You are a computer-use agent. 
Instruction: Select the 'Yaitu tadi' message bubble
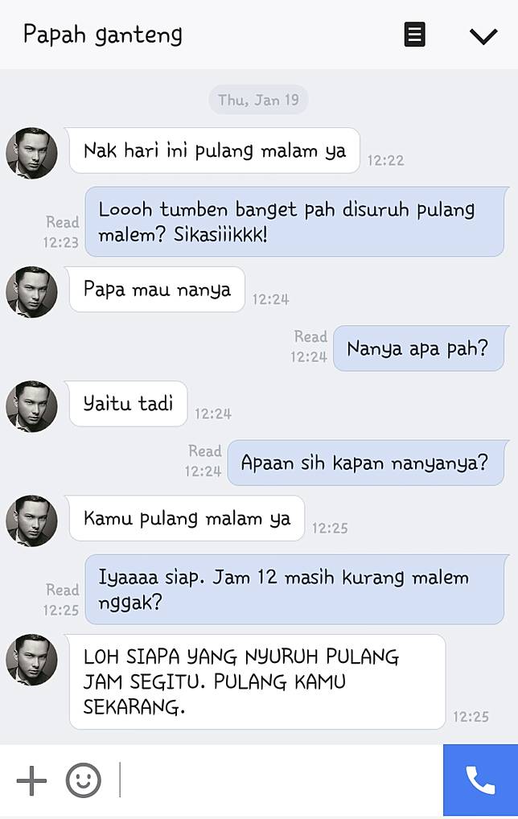[128, 403]
